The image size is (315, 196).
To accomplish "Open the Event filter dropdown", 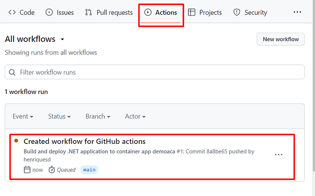I will (x=23, y=116).
